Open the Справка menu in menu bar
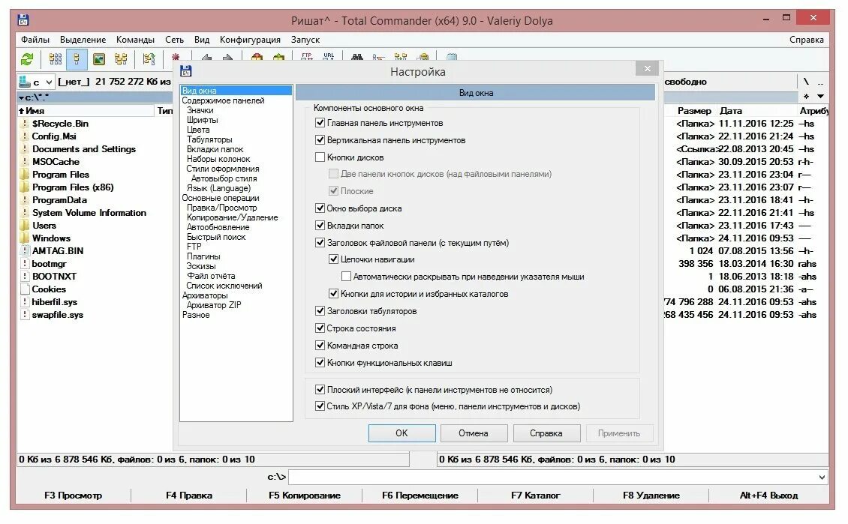 807,40
